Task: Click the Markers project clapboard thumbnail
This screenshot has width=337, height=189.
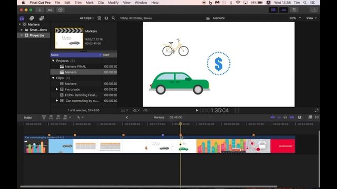Action: tap(69, 38)
